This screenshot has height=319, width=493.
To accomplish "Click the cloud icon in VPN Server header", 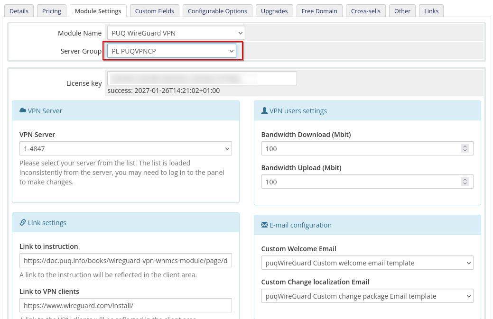I will click(23, 110).
